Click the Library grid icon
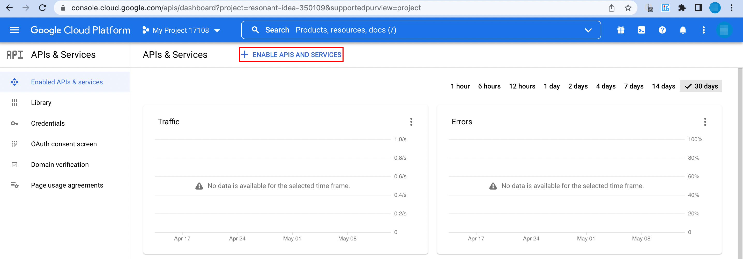This screenshot has width=743, height=259. pyautogui.click(x=14, y=103)
